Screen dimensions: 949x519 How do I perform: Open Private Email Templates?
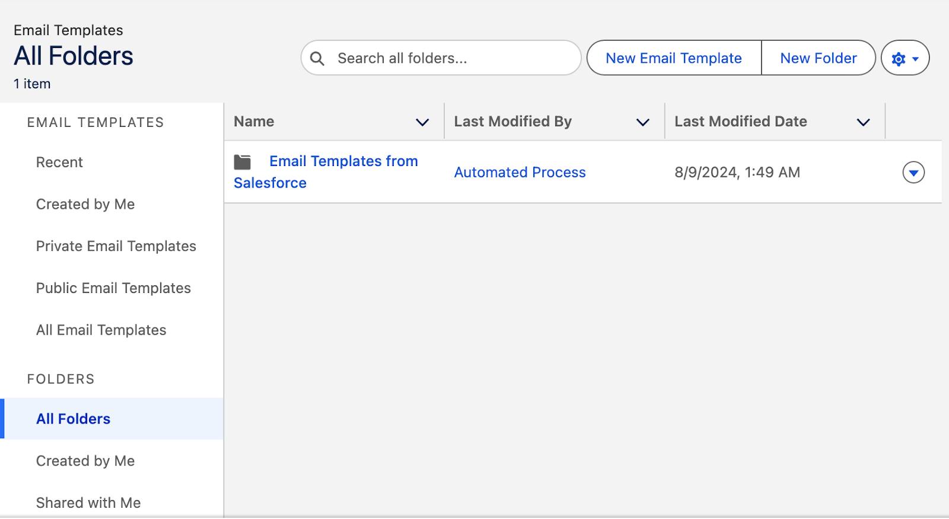click(x=116, y=246)
